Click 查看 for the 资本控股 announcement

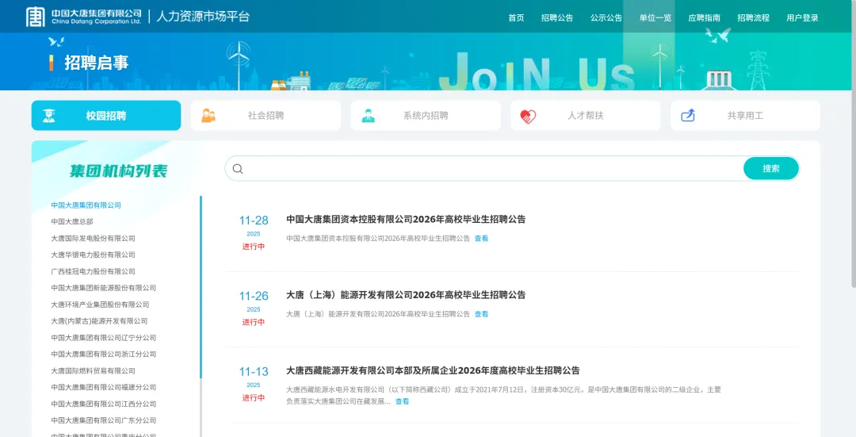pos(481,239)
